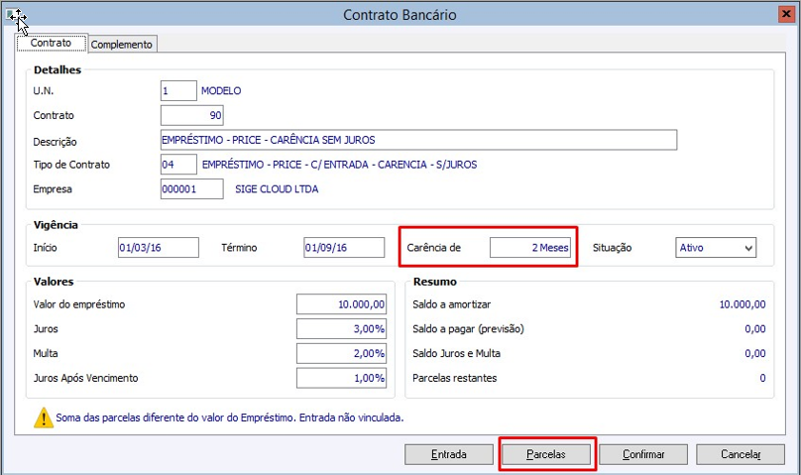Click the Confirmar button
Image resolution: width=801 pixels, height=475 pixels.
(643, 454)
